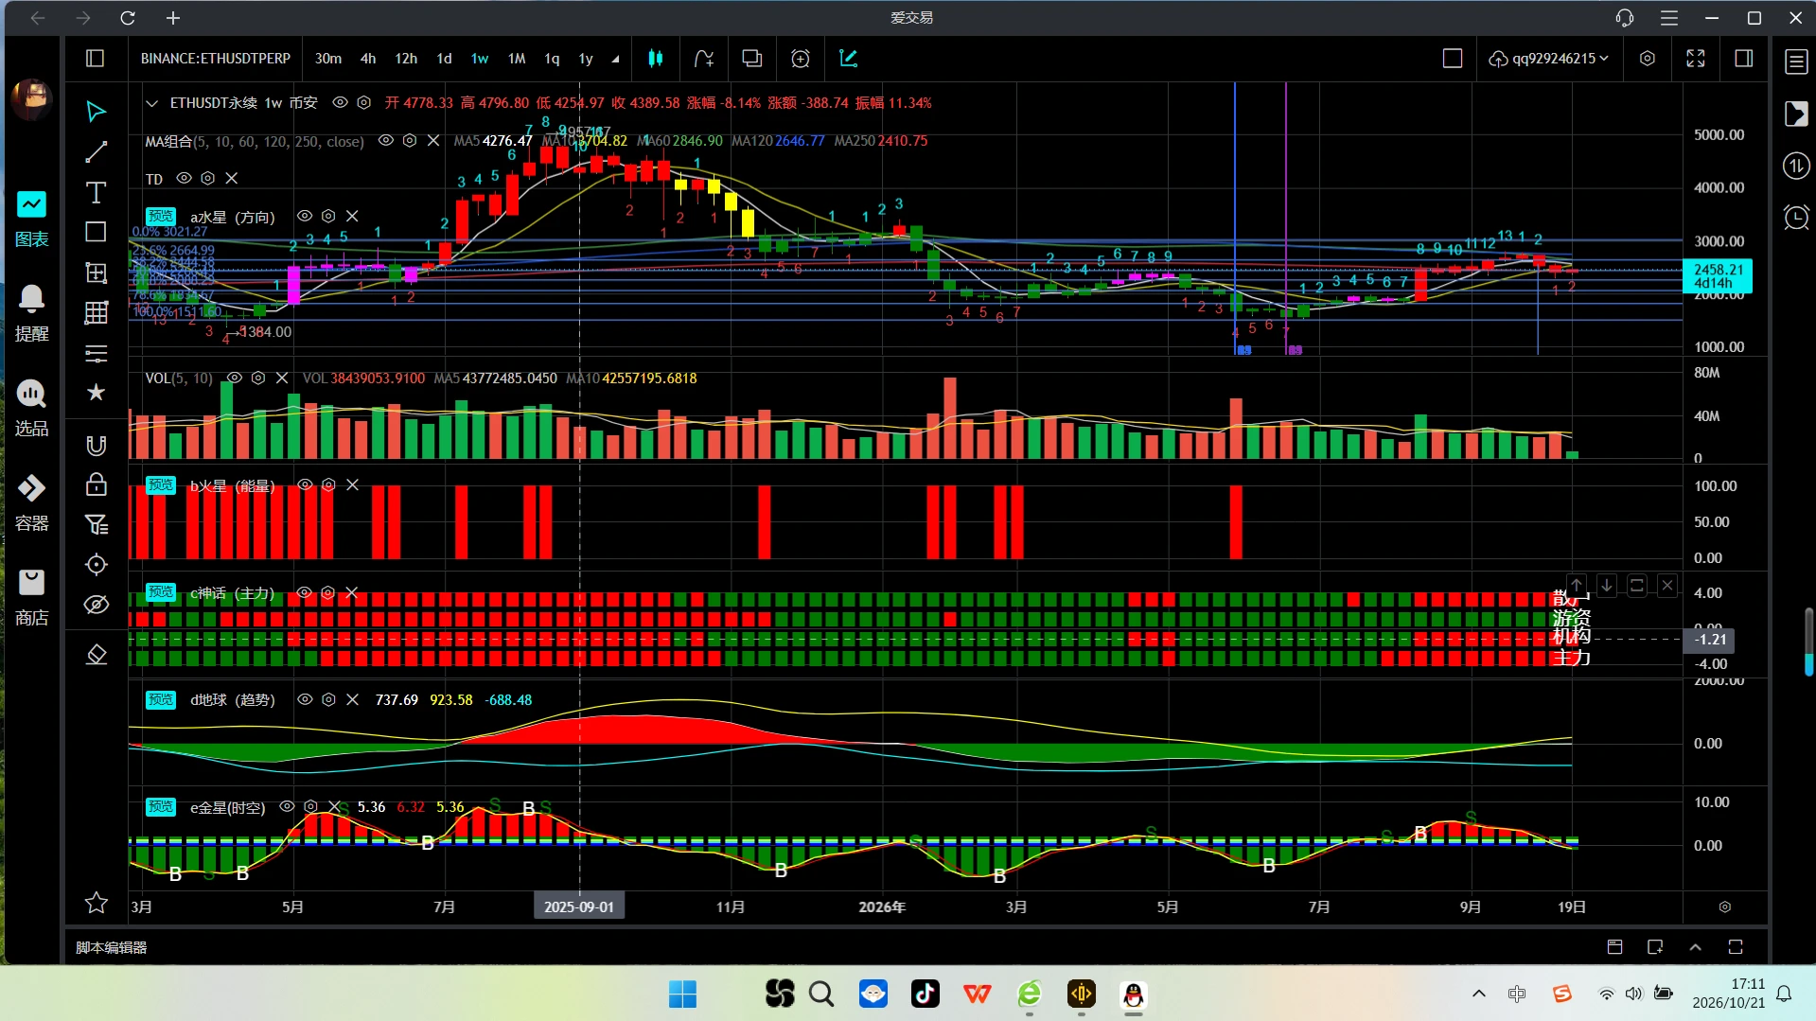Toggle visibility of TD indicator

pyautogui.click(x=185, y=178)
